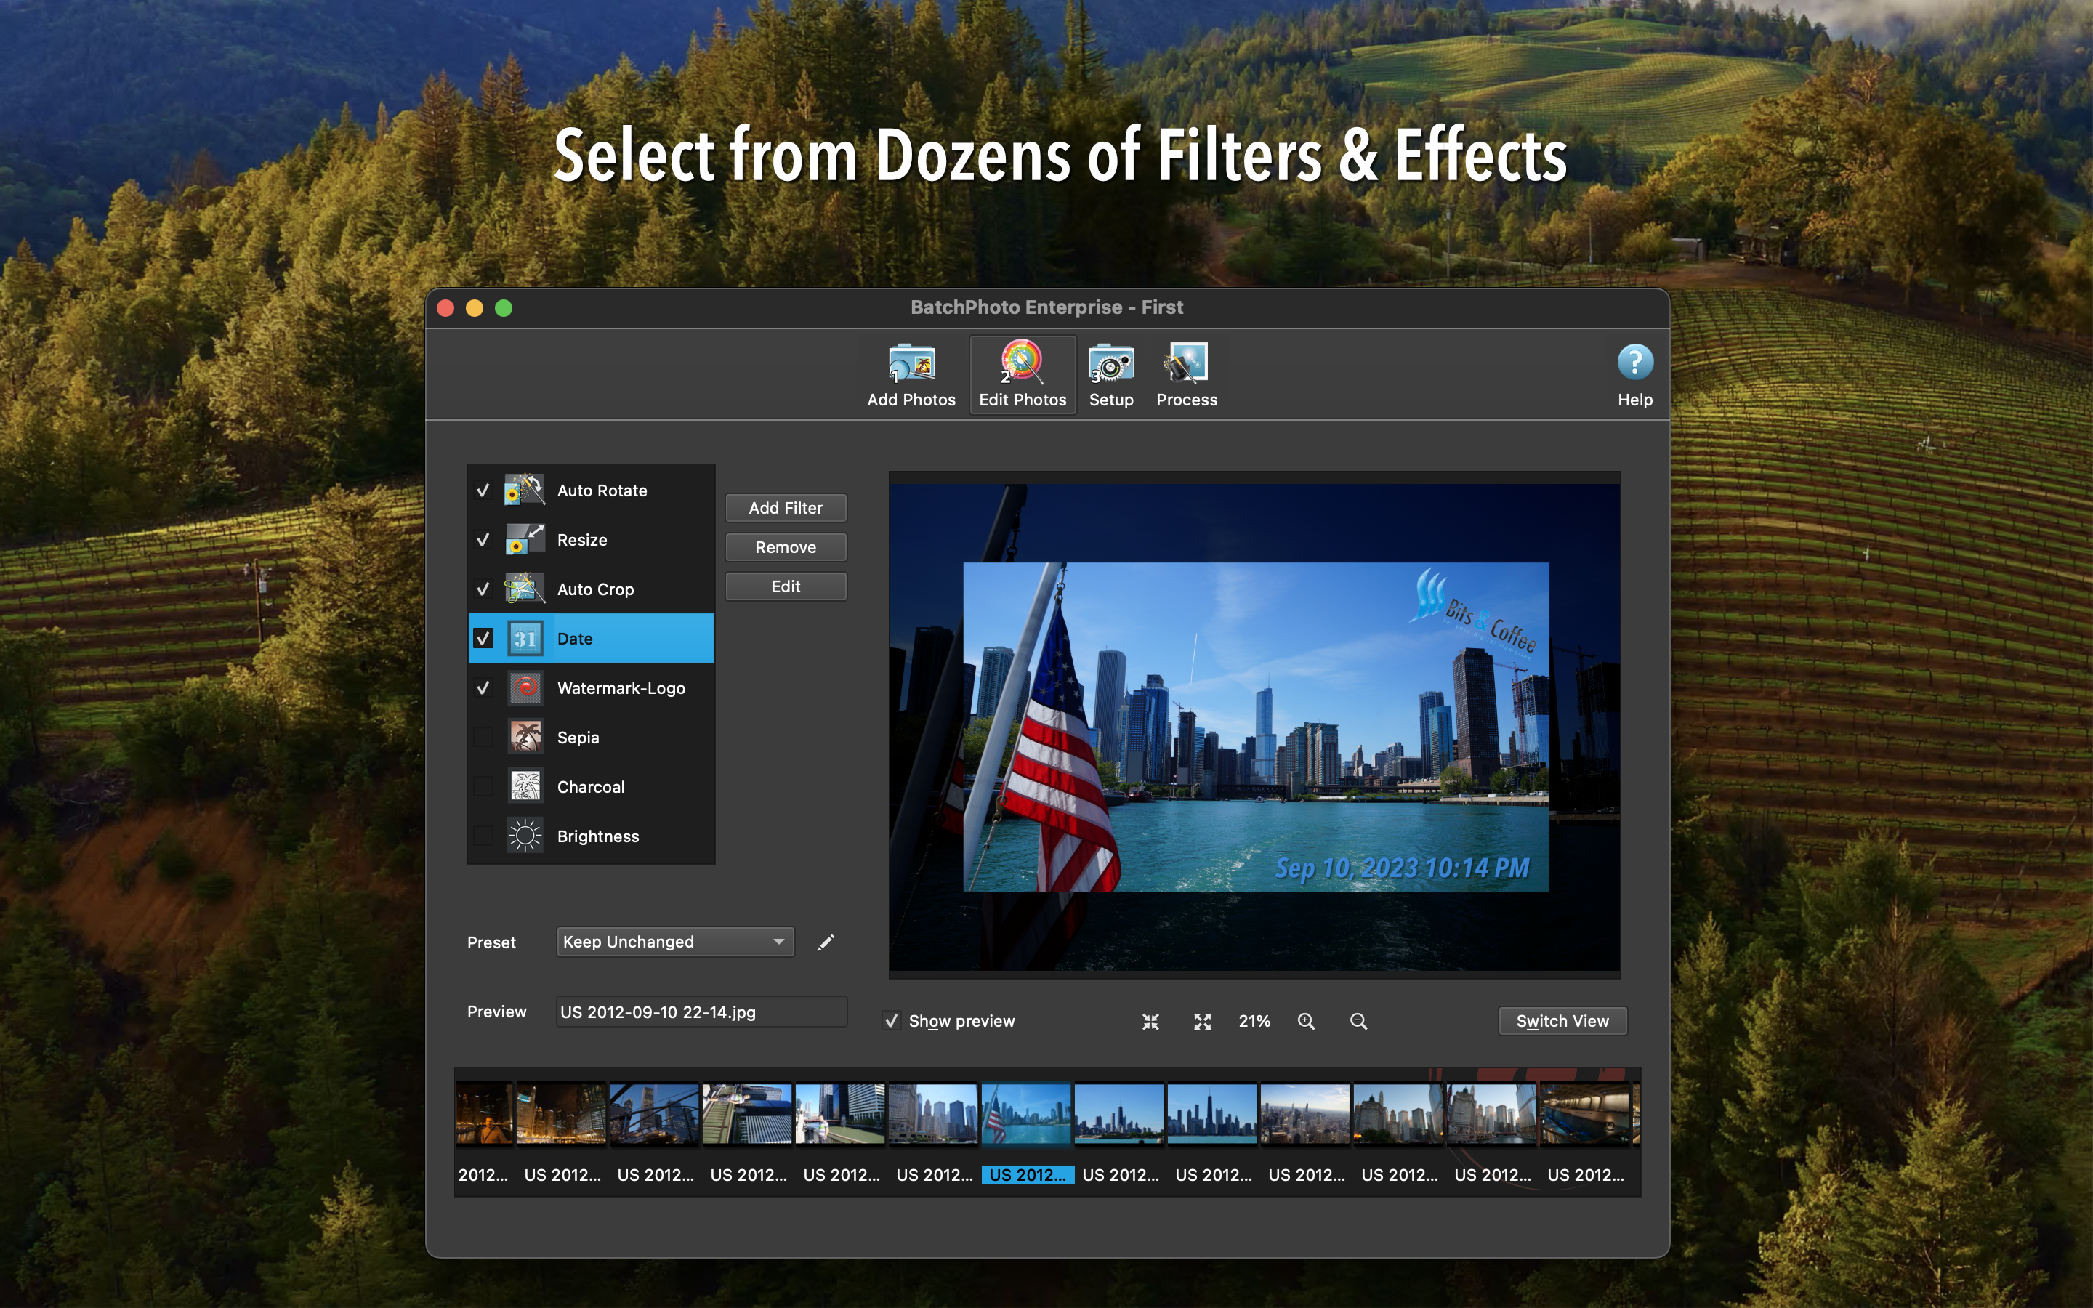Viewport: 2093px width, 1308px height.
Task: Click the Switch View button
Action: (x=1562, y=1021)
